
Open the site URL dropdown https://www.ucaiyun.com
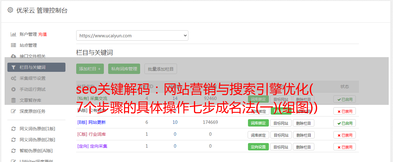(132, 35)
